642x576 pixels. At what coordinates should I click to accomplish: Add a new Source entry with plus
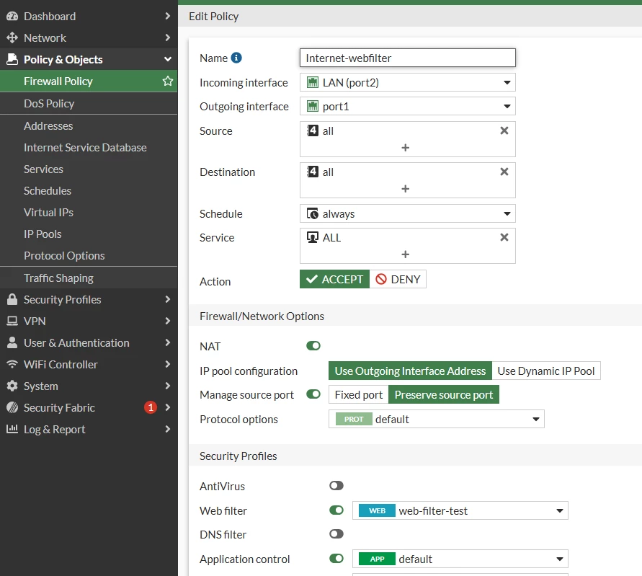(x=406, y=148)
